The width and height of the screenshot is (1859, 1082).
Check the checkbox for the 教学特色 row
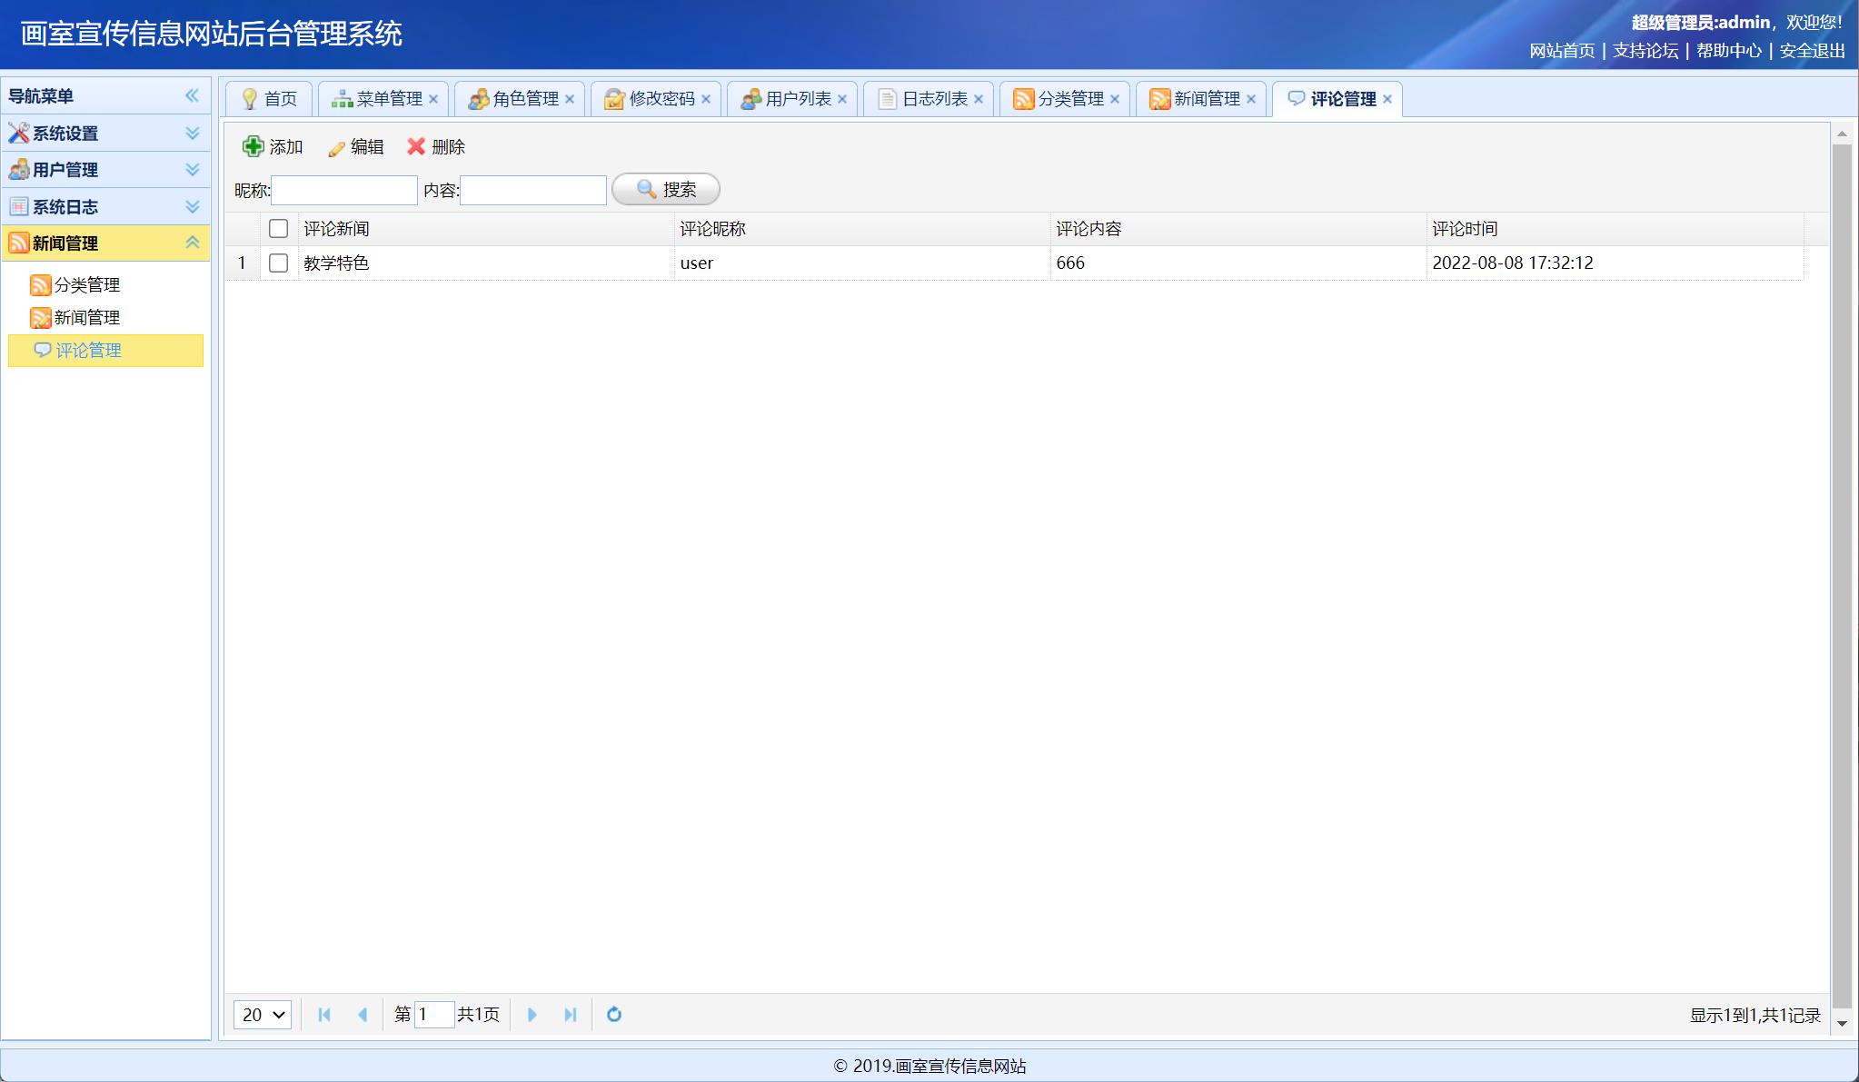[x=279, y=263]
